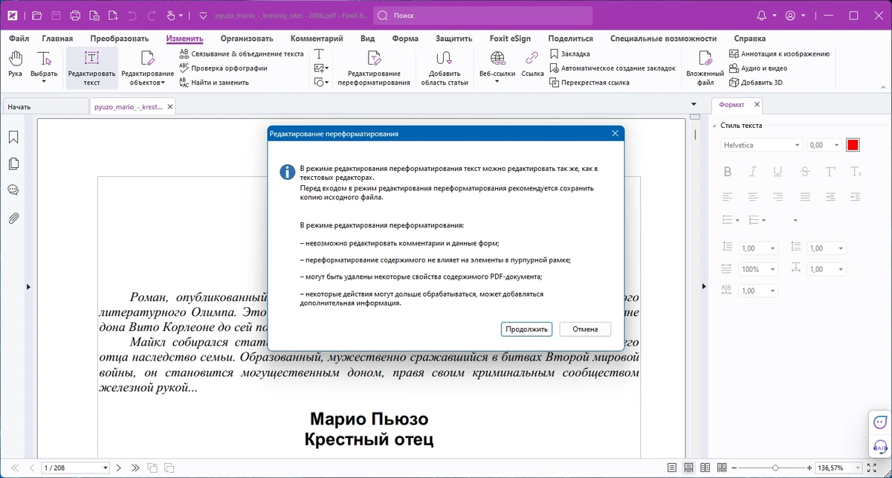
Task: Toggle Underline in Format panel
Action: click(x=778, y=172)
